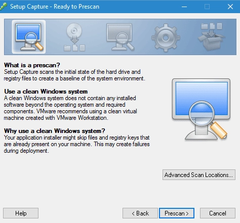The height and width of the screenshot is (223, 240).
Task: Select the gear configuration step icon
Action: pos(166,37)
